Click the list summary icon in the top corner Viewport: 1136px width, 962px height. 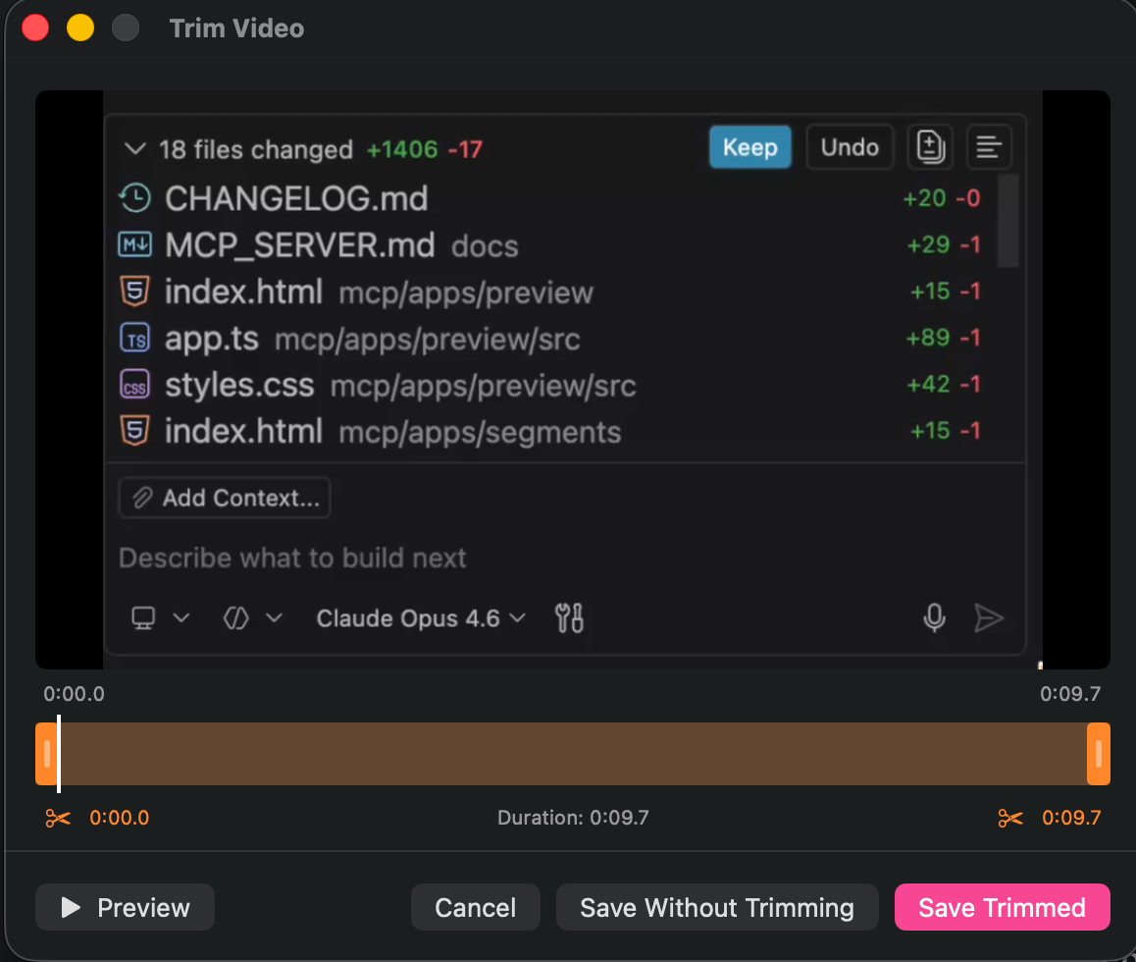[989, 146]
